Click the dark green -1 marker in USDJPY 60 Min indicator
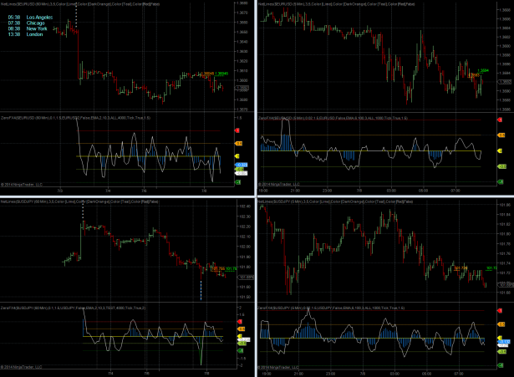The image size is (514, 377). (240, 351)
